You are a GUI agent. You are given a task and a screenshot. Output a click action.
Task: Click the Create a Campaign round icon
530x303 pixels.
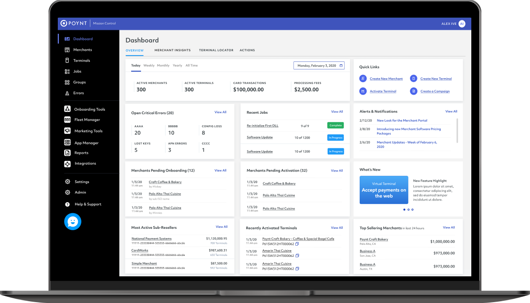click(414, 91)
